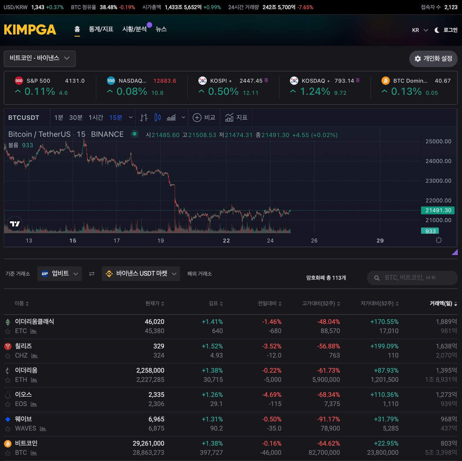Viewport: 462px width, 461px height.
Task: Expand time interval dropdown arrow
Action: pos(131,117)
